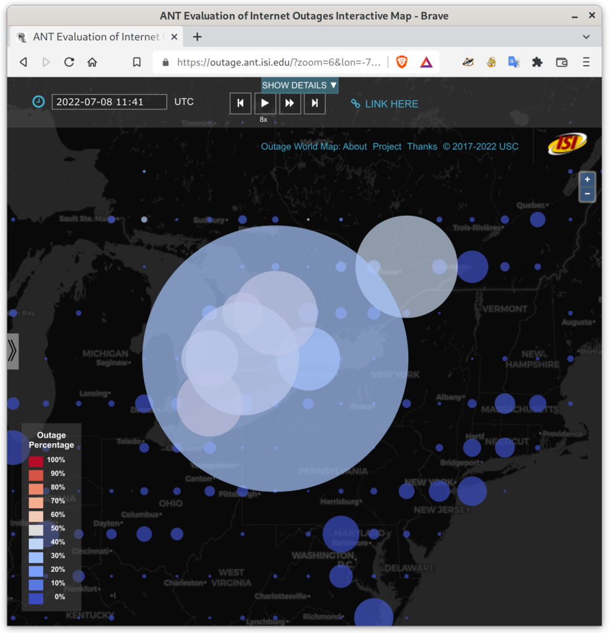
Task: Click the ISI logo
Action: coord(567,143)
